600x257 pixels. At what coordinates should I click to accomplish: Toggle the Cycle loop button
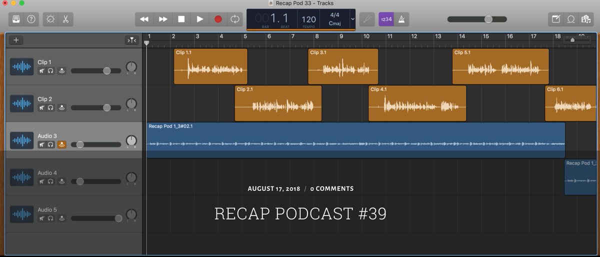coord(234,19)
